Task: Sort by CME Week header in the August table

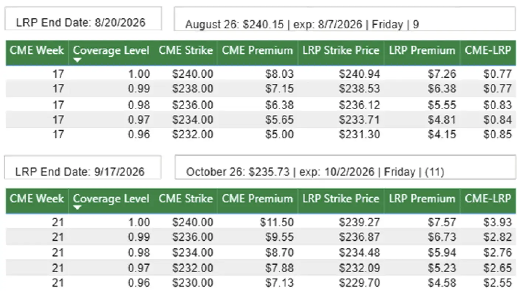Action: tap(37, 51)
